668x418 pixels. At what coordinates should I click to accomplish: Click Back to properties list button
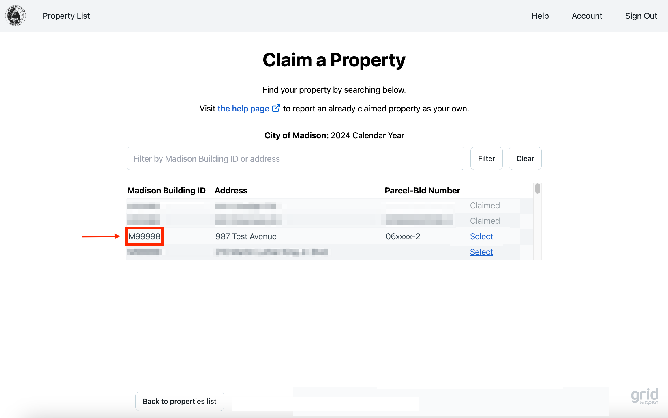click(179, 401)
